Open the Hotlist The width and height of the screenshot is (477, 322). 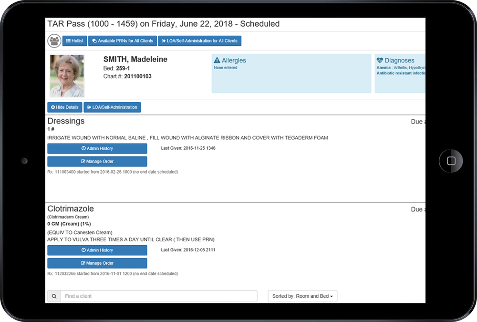(x=75, y=41)
